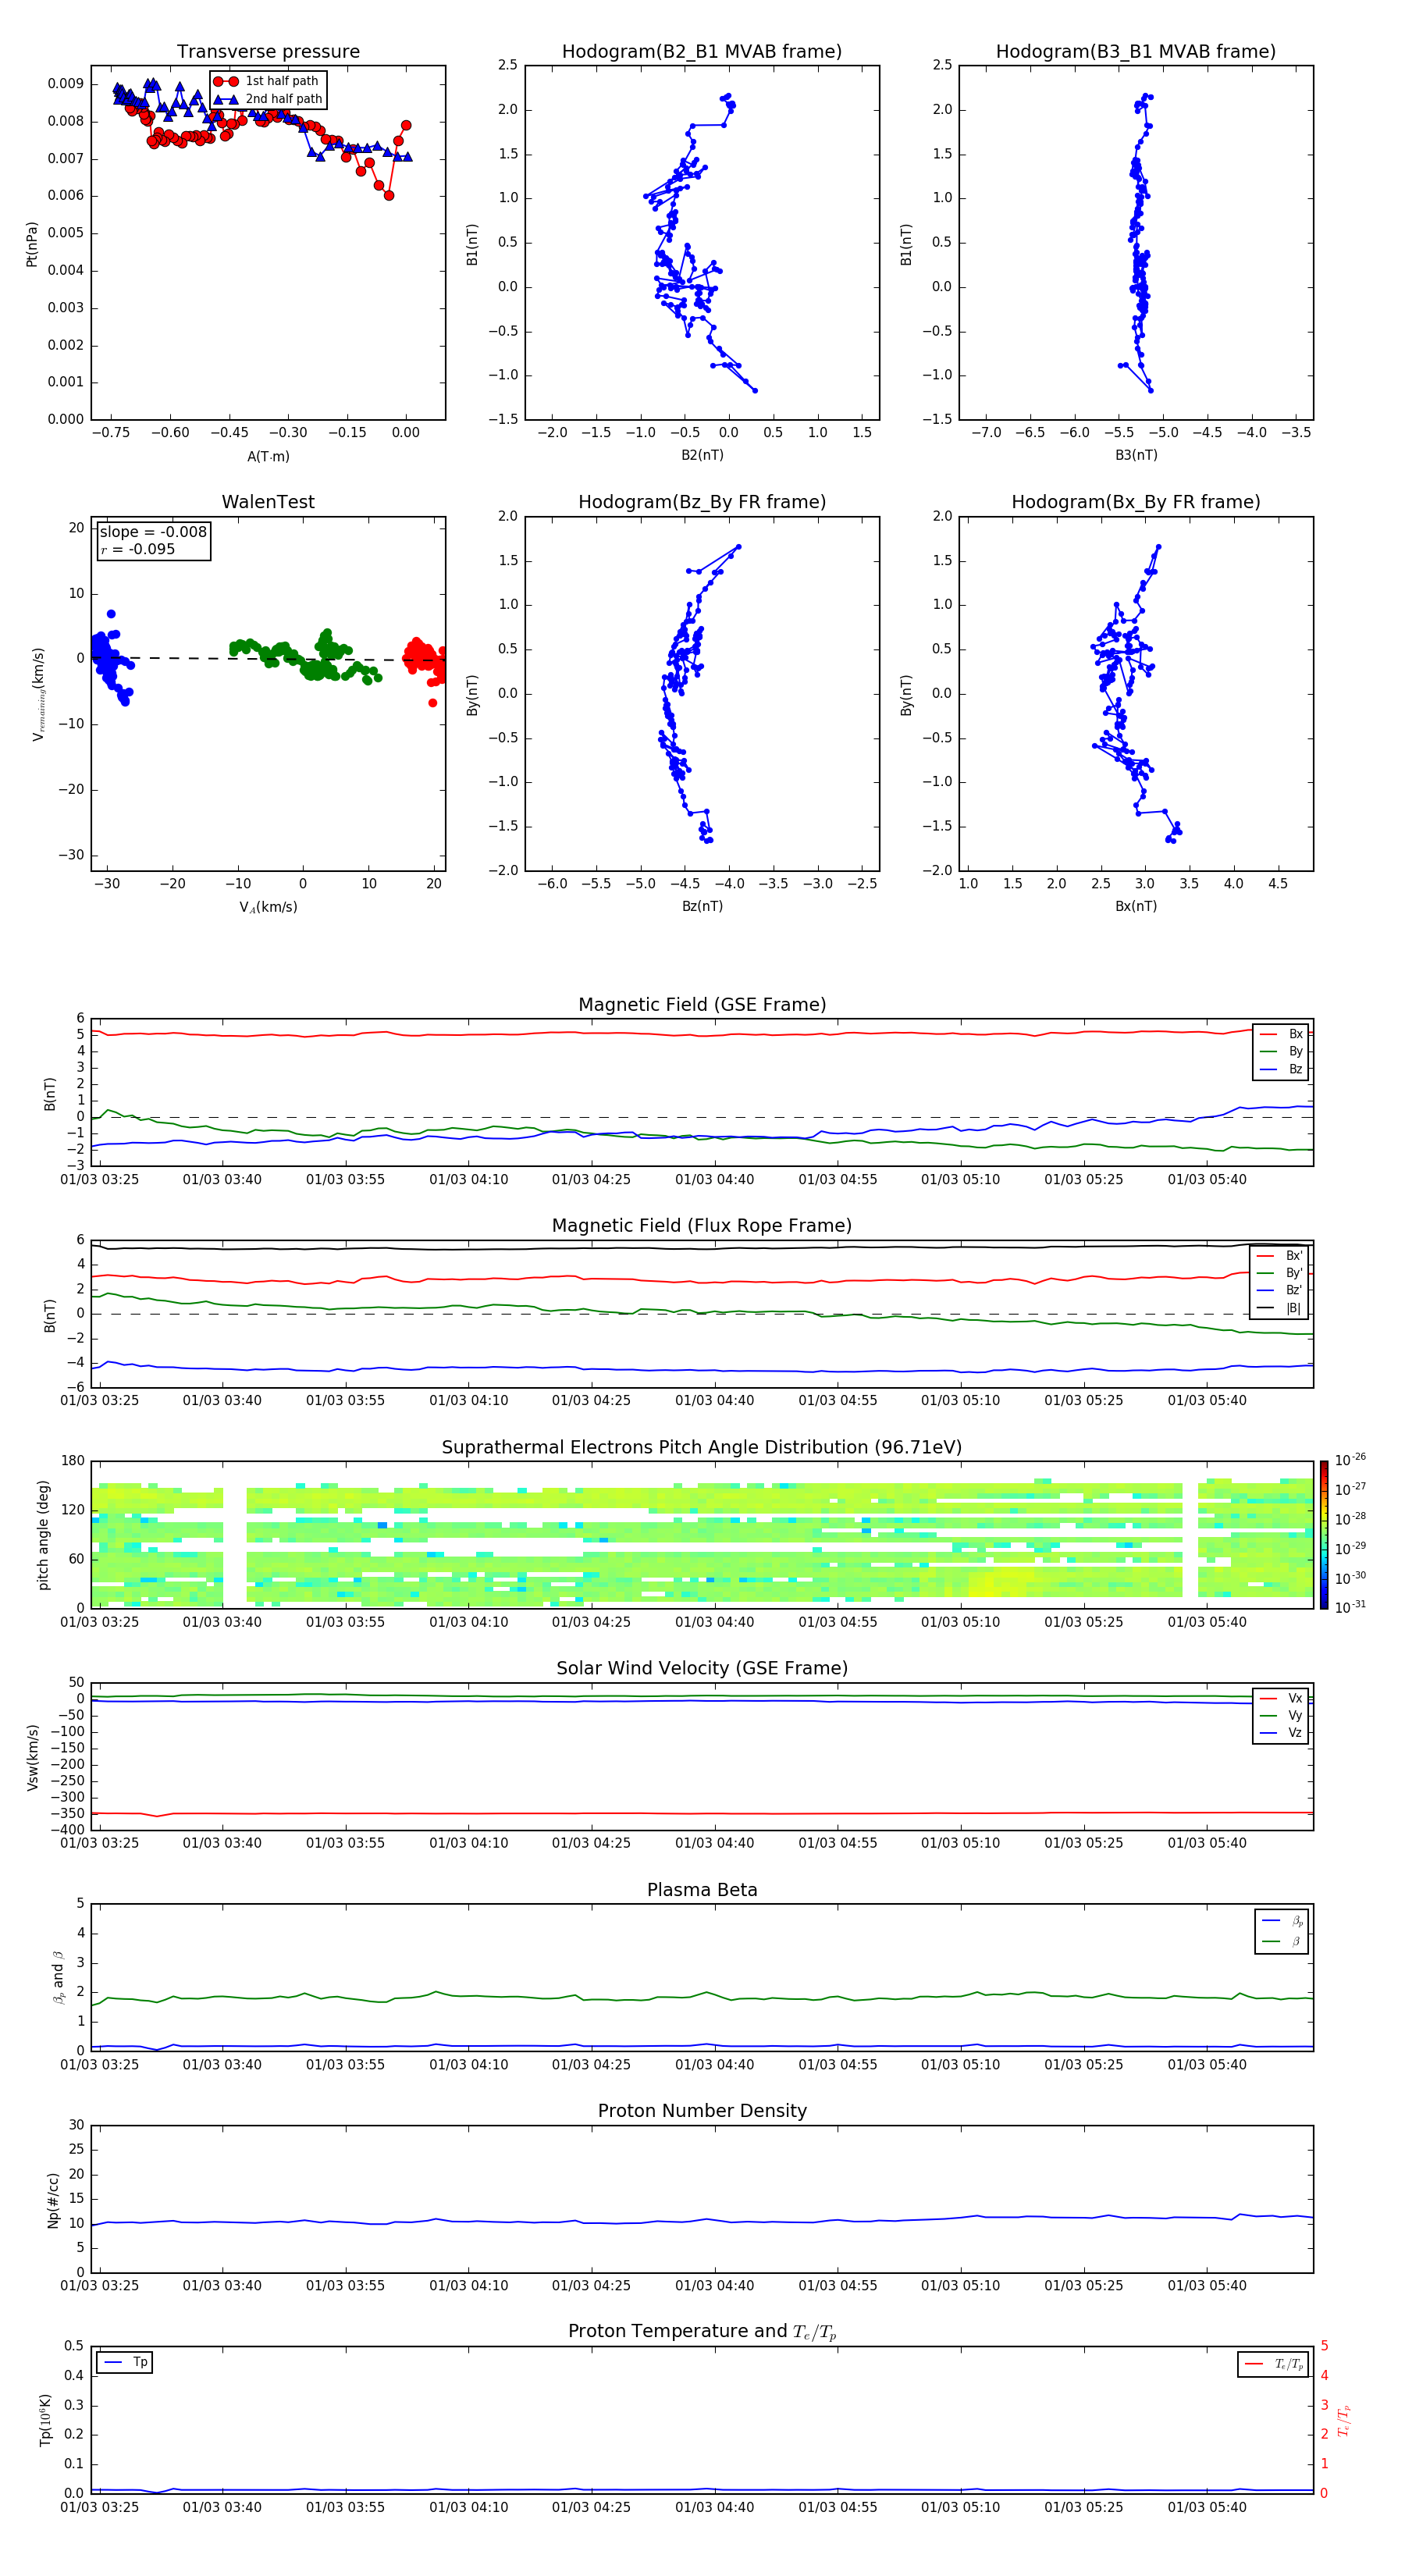Select the Vx legend entry

click(1282, 1698)
